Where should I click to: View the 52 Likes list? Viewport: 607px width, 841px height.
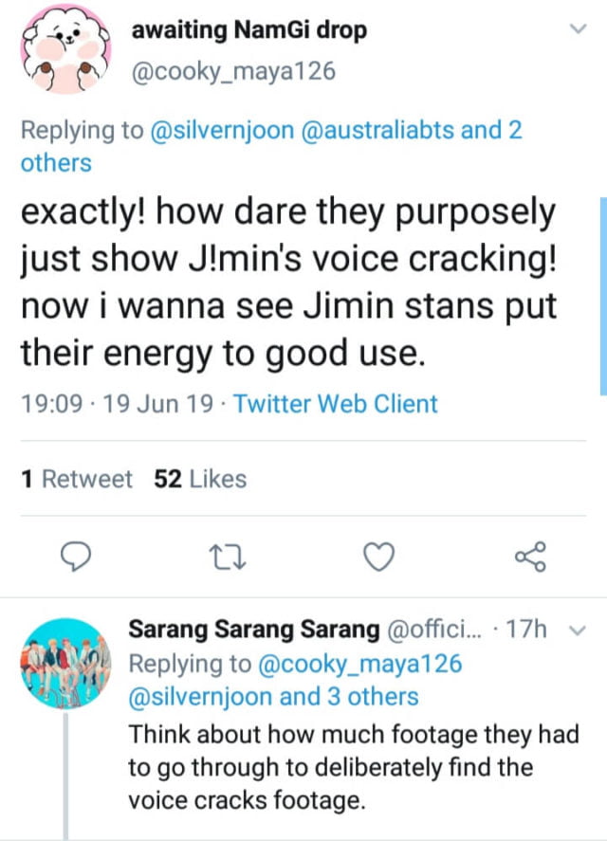(200, 479)
